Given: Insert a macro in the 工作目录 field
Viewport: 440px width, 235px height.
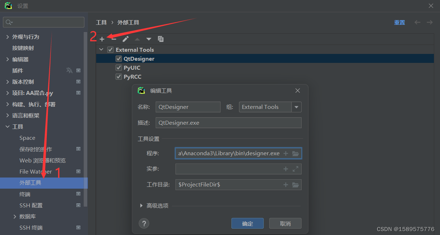Looking at the screenshot, I should point(286,185).
